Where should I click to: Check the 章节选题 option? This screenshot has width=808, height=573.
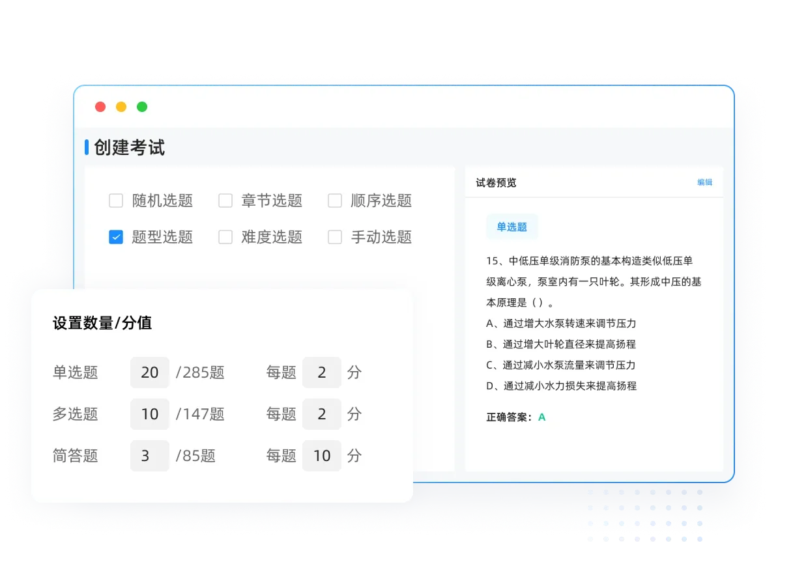(x=225, y=201)
